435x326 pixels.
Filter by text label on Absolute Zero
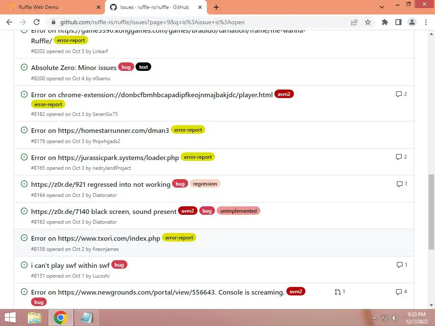click(x=143, y=67)
